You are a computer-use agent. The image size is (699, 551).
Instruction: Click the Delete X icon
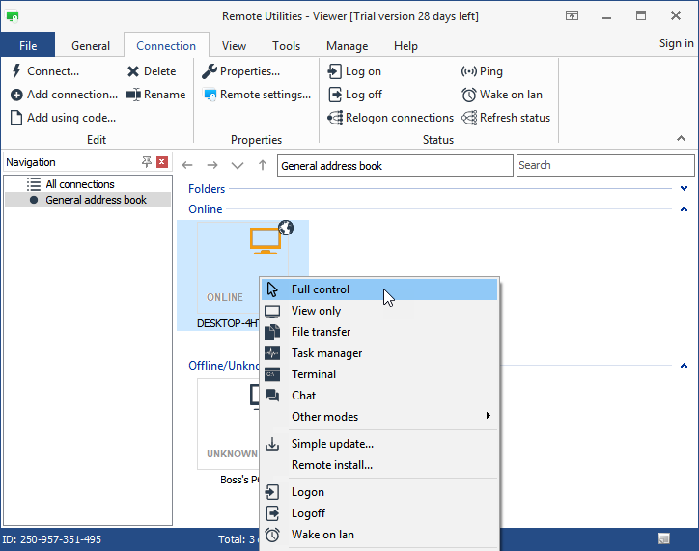pos(133,71)
